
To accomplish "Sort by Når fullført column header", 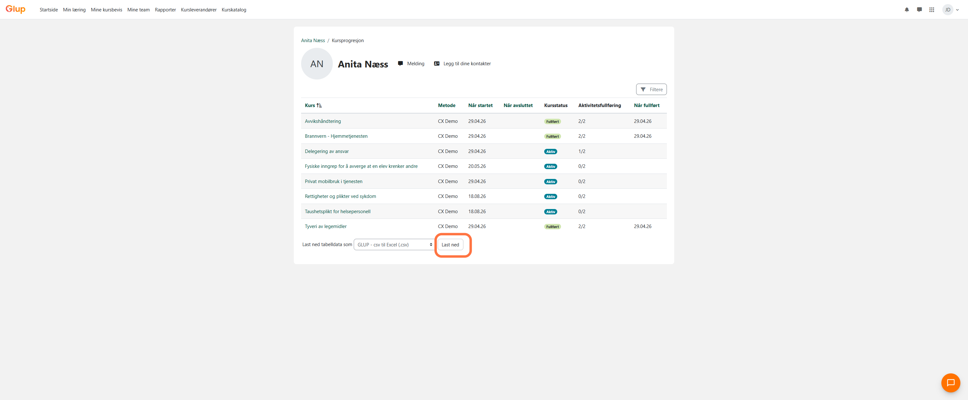I will [x=646, y=105].
